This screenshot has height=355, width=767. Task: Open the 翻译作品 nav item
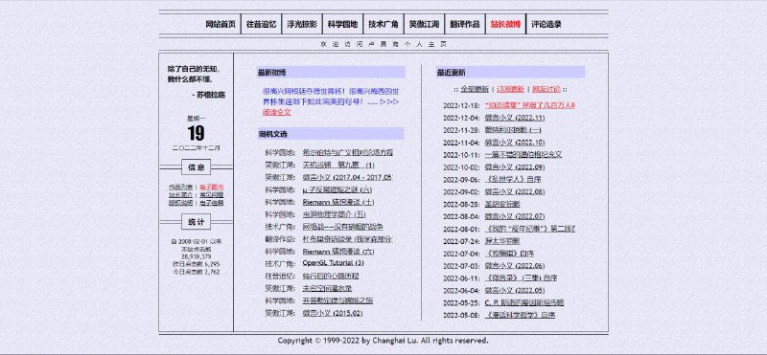465,24
